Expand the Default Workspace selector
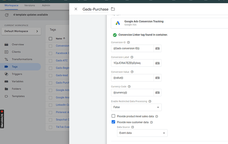This screenshot has height=144, width=228. pyautogui.click(x=21, y=31)
